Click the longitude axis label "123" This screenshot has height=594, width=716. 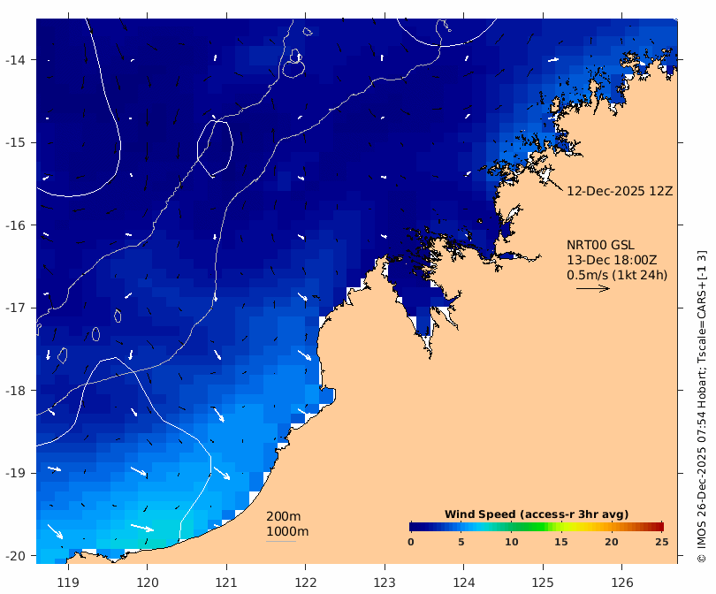[385, 583]
